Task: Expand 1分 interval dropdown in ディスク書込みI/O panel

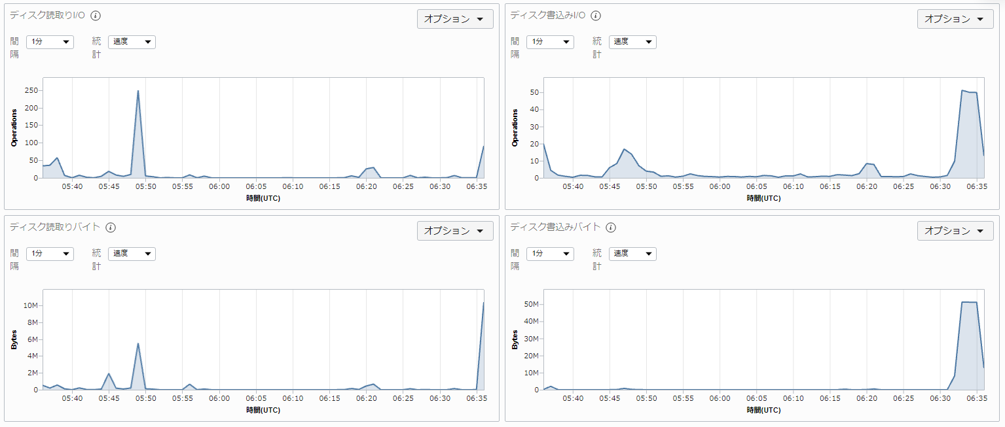Action: click(550, 42)
